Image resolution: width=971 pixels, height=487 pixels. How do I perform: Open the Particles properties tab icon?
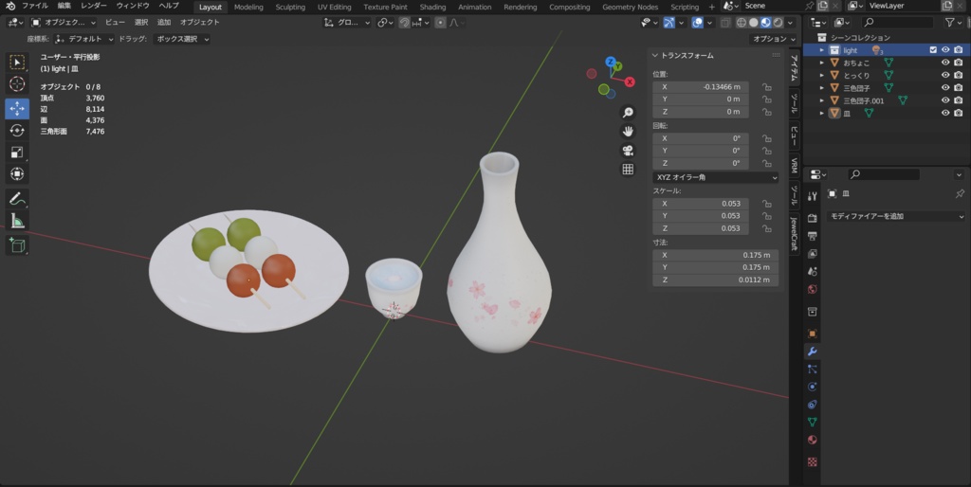pyautogui.click(x=812, y=369)
